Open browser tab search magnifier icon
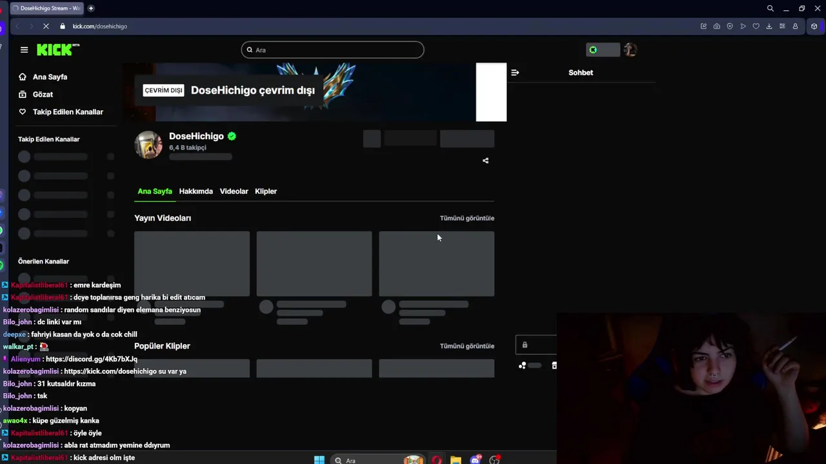Image resolution: width=826 pixels, height=464 pixels. click(770, 8)
